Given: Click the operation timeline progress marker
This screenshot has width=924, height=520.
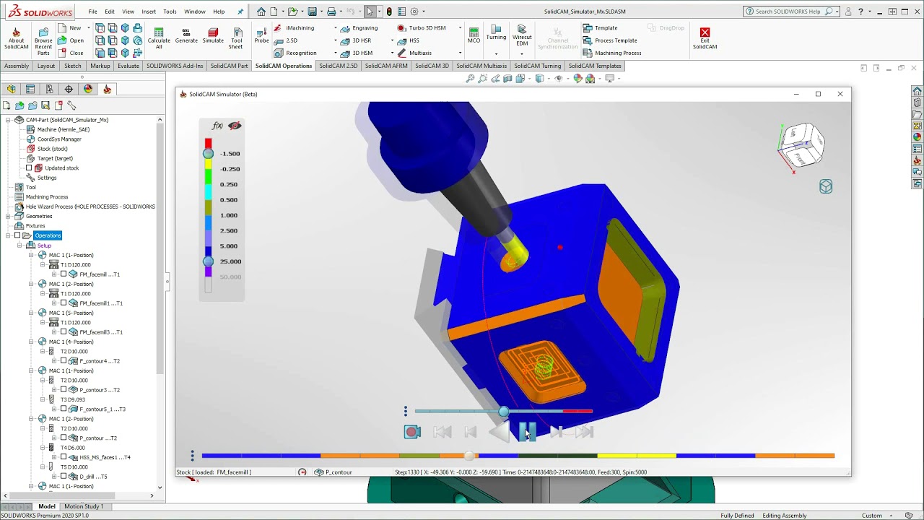Looking at the screenshot, I should click(469, 456).
